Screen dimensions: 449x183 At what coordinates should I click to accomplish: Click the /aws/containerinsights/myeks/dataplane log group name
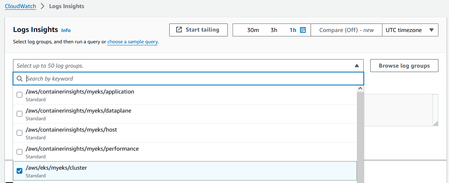78,111
